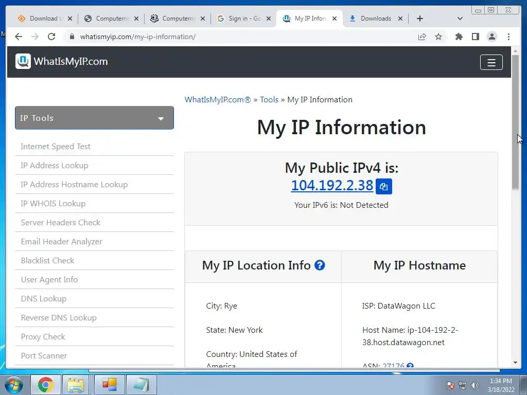Image resolution: width=527 pixels, height=395 pixels.
Task: Click the WhatIsMyIP.com® breadcrumb link
Action: pos(218,100)
